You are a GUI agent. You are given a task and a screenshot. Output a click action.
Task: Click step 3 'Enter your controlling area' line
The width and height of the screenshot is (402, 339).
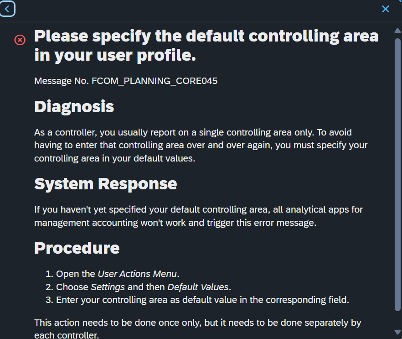pyautogui.click(x=197, y=300)
